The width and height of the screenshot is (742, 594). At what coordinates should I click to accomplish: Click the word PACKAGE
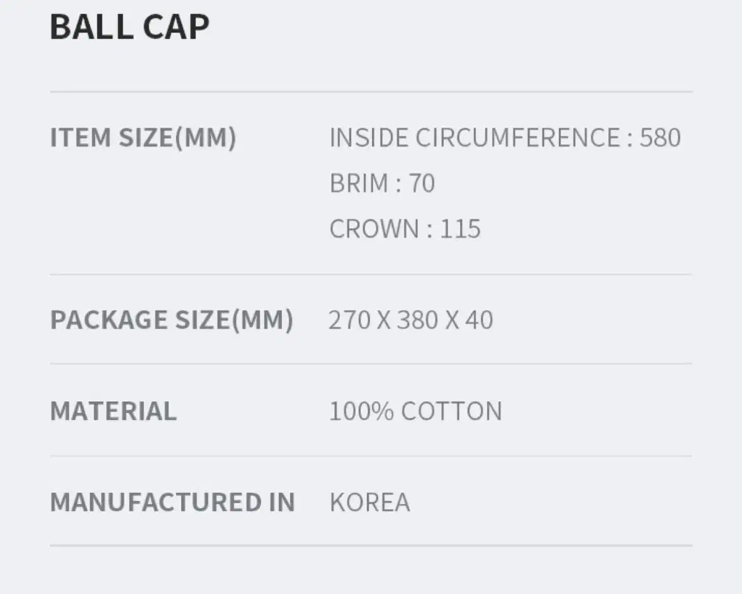point(109,320)
